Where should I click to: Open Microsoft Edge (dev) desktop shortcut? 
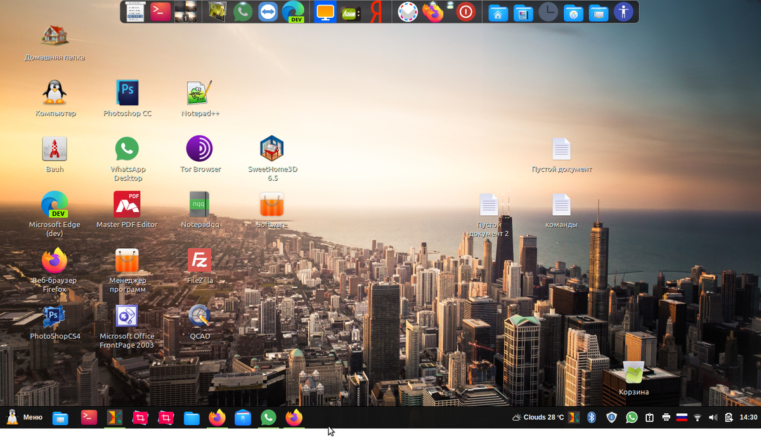[55, 204]
